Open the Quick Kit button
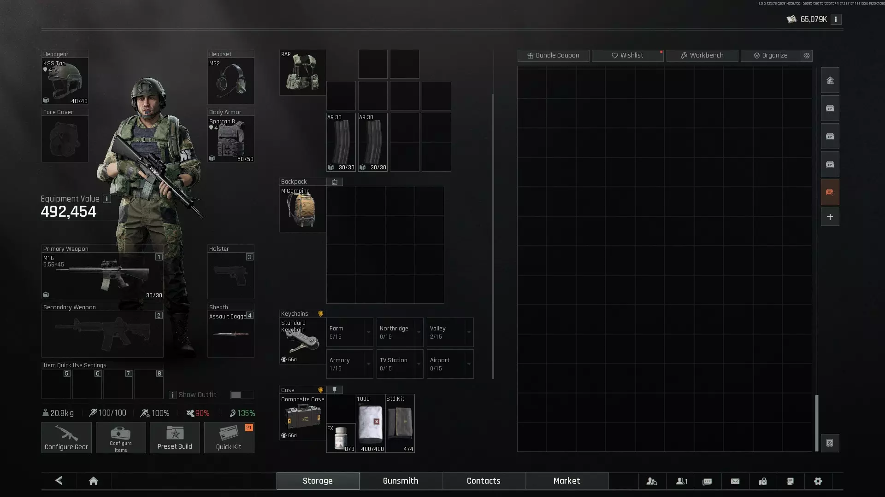 tap(229, 438)
